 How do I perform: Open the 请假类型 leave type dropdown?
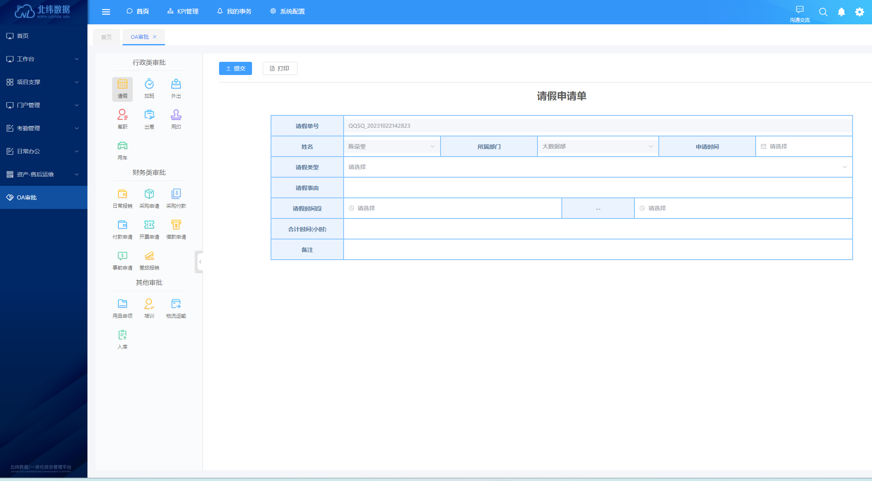598,167
